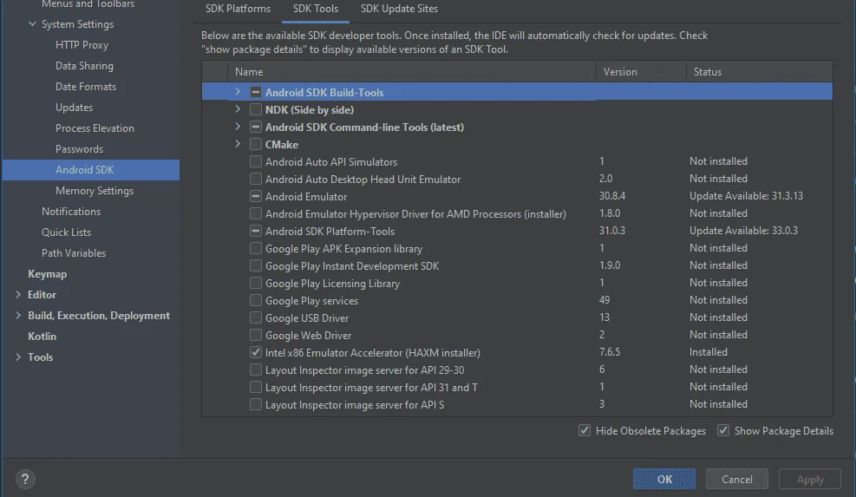Toggle Android SDK Build-Tools checkbox
Viewport: 856px width, 497px height.
256,92
